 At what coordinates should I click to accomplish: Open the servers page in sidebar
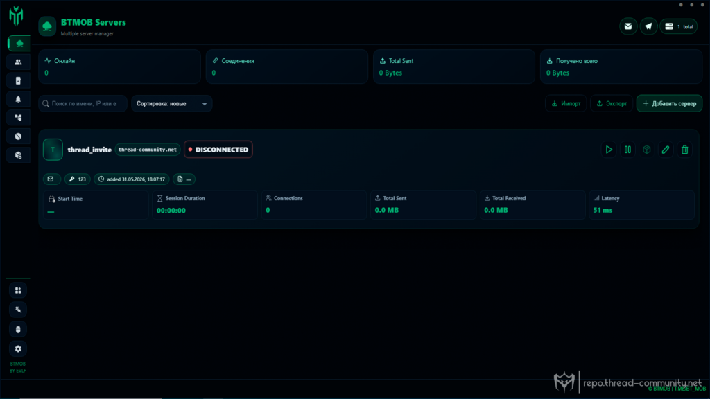click(x=19, y=44)
